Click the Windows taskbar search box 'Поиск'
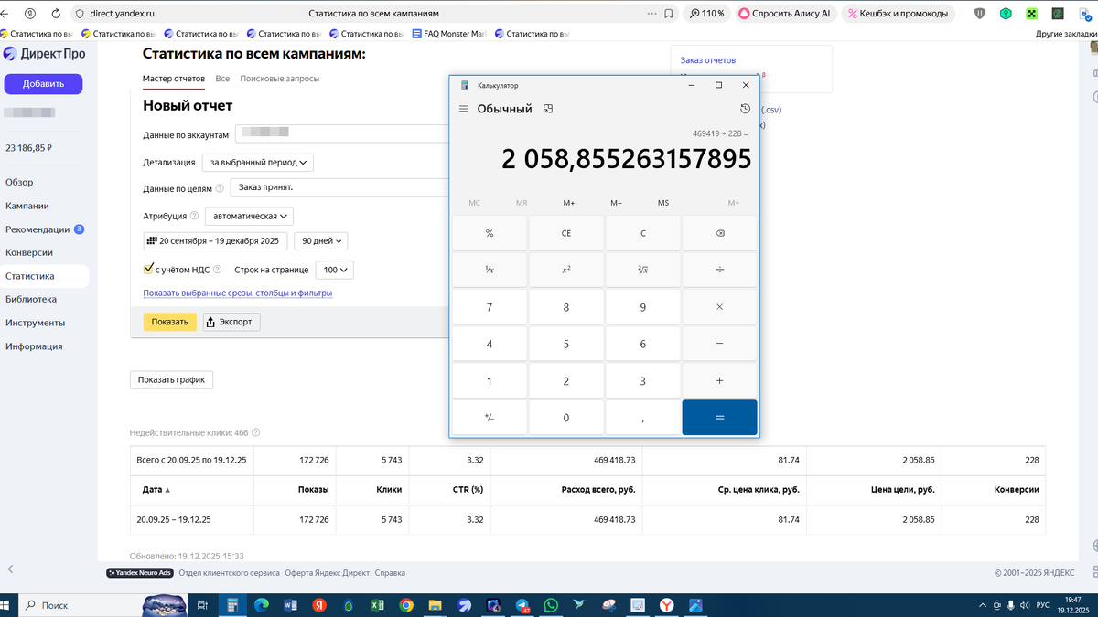The width and height of the screenshot is (1098, 617). (81, 605)
